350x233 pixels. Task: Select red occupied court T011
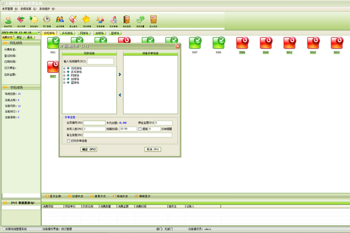(x=289, y=43)
